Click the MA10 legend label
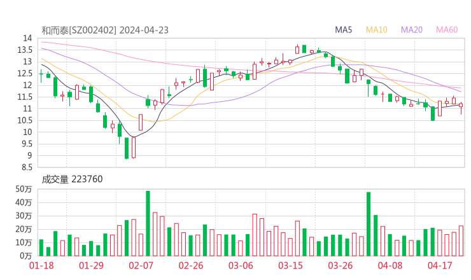The height and width of the screenshot is (280, 471). 376,30
